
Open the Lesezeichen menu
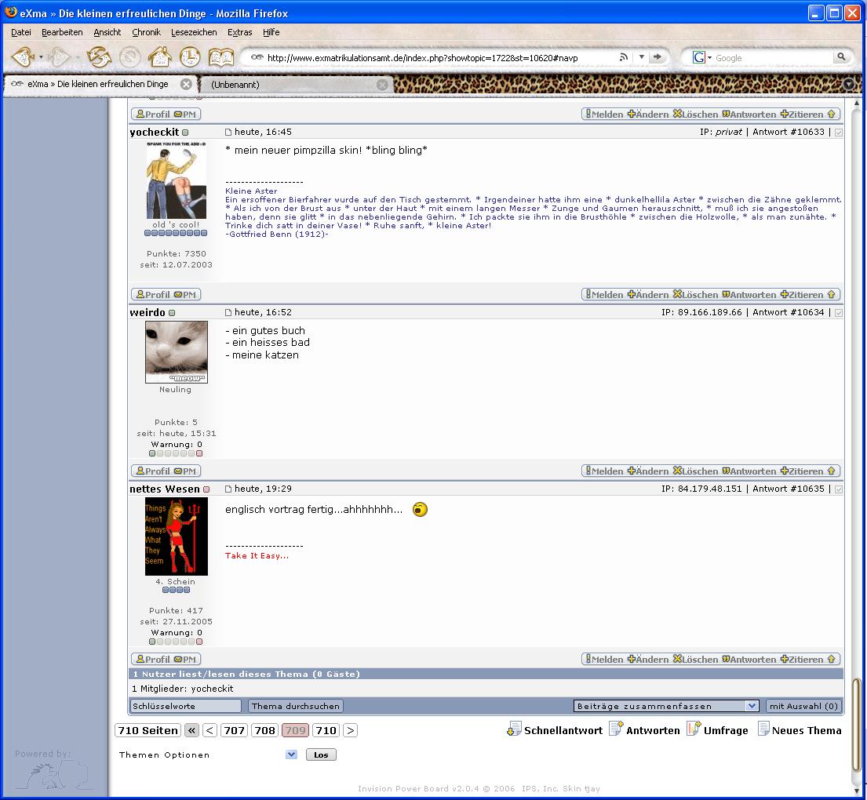(193, 32)
